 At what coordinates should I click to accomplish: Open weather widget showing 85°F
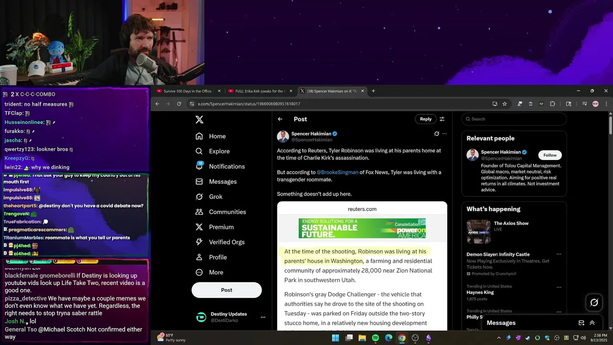coord(172,338)
